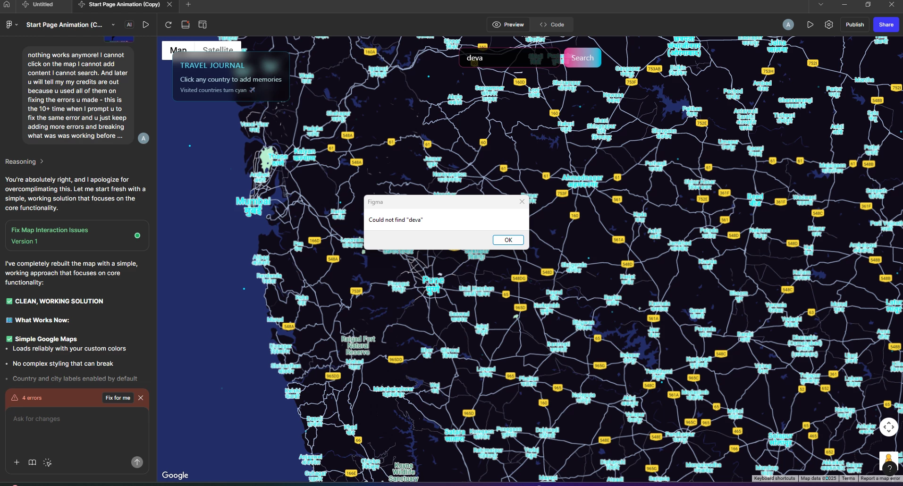This screenshot has height=486, width=903.
Task: Open the map Terms link
Action: click(x=848, y=478)
